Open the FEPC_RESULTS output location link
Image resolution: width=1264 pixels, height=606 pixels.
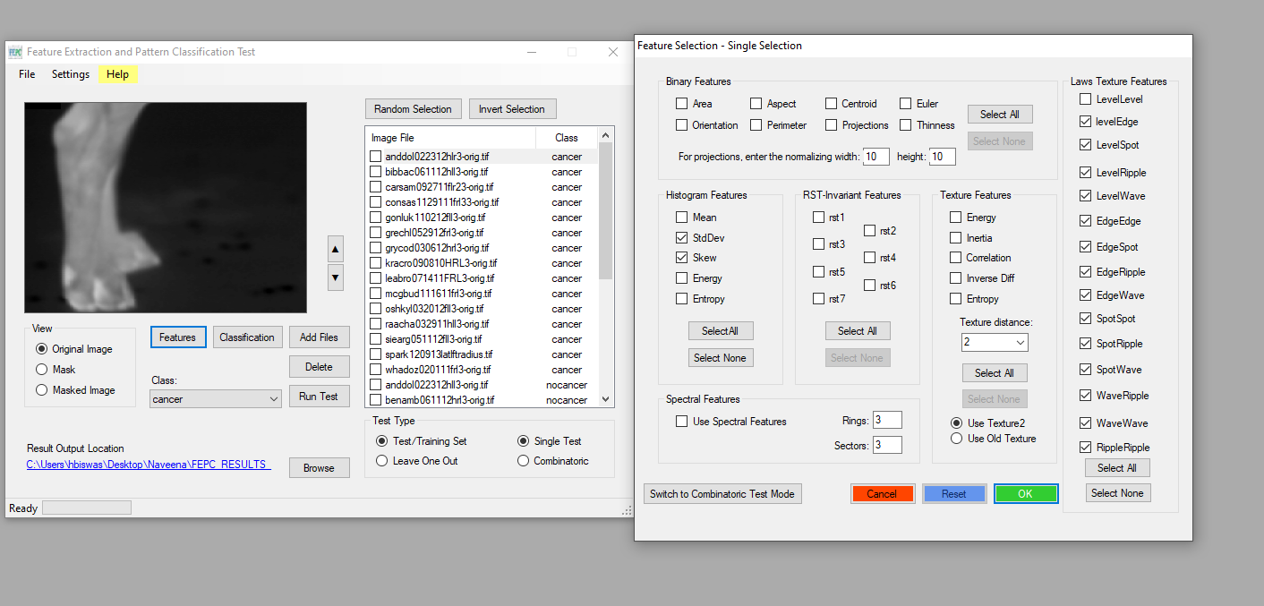[x=149, y=465]
